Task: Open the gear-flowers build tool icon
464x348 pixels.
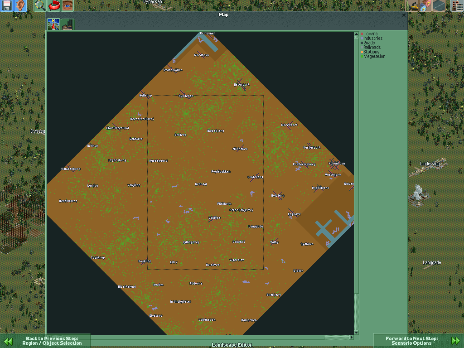Action: pos(425,5)
